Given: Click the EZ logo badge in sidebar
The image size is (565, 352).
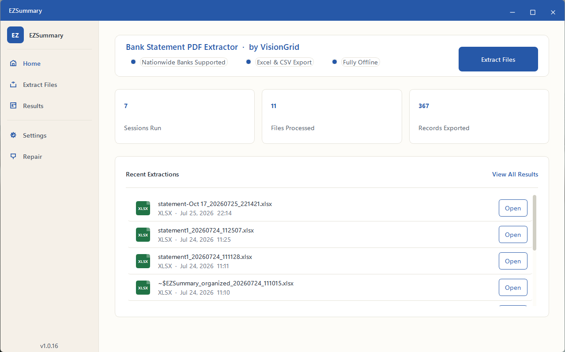Looking at the screenshot, I should (x=15, y=35).
